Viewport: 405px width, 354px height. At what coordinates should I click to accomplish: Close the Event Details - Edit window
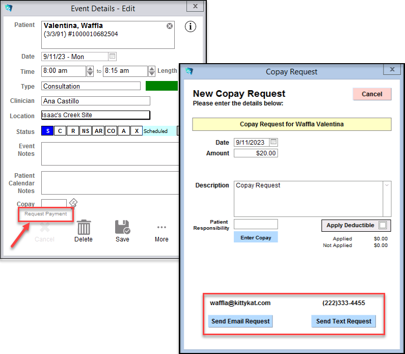(195, 6)
